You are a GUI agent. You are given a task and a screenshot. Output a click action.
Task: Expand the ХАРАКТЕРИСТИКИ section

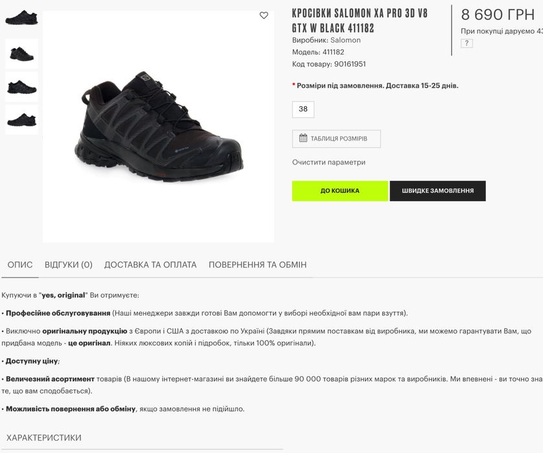pyautogui.click(x=44, y=437)
